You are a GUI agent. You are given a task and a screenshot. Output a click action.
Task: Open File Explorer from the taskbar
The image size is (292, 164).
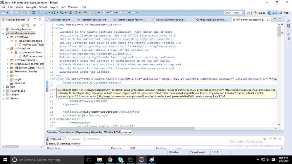99,160
